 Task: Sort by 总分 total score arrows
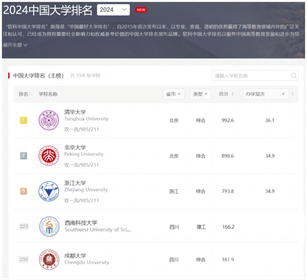232,94
